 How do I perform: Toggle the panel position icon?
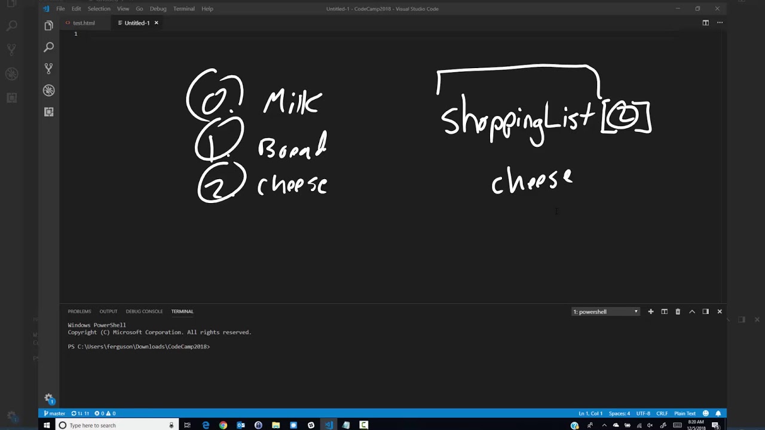[x=705, y=311]
